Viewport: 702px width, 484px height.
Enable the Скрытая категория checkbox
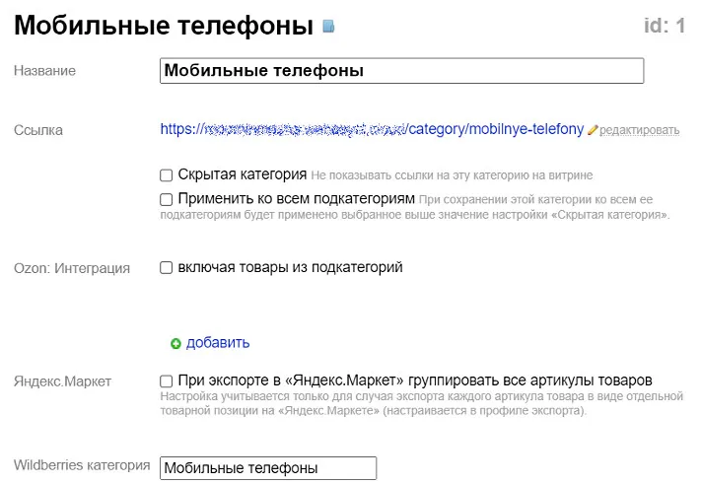coord(167,175)
